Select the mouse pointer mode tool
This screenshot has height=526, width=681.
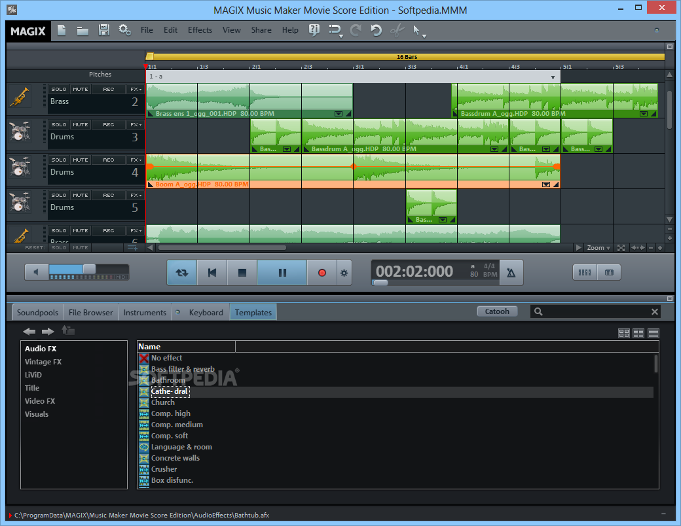tap(416, 30)
